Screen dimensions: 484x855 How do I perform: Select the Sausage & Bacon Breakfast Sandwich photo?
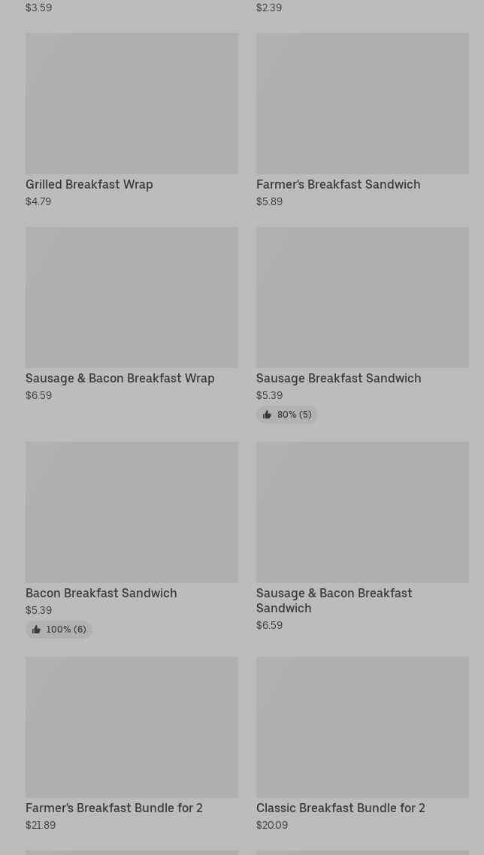click(x=362, y=512)
